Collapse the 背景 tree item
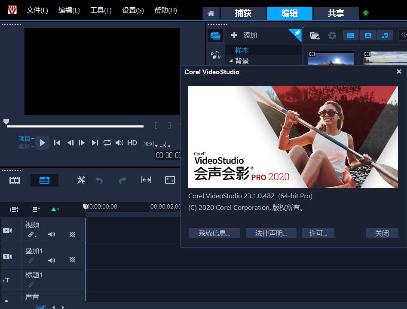The image size is (407, 309). [231, 61]
